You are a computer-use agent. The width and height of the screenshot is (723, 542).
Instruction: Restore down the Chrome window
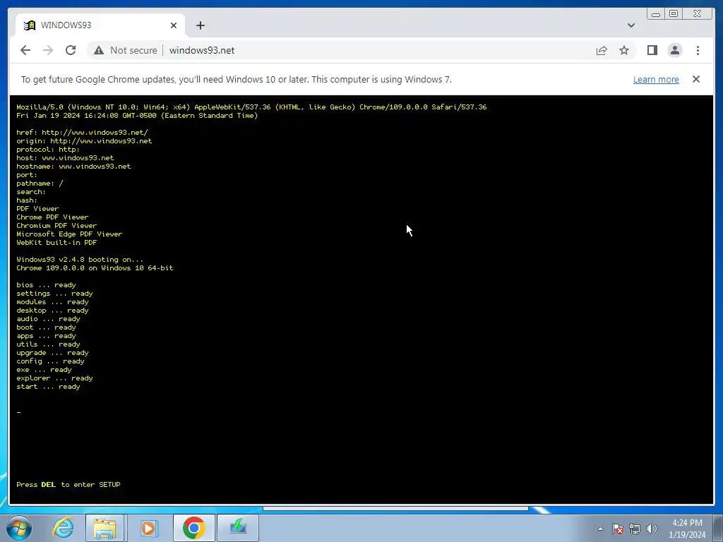673,14
